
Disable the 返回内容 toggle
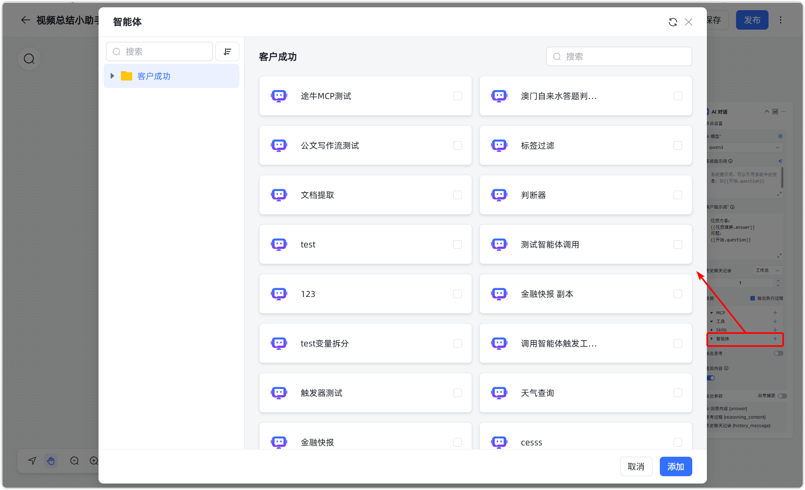711,378
